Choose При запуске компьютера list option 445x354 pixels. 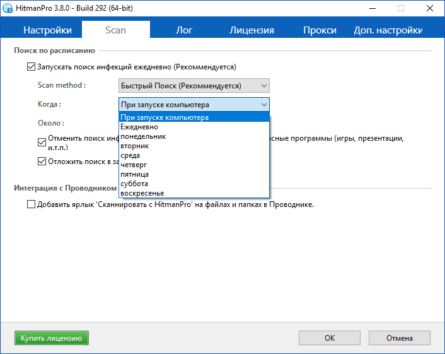[194, 117]
